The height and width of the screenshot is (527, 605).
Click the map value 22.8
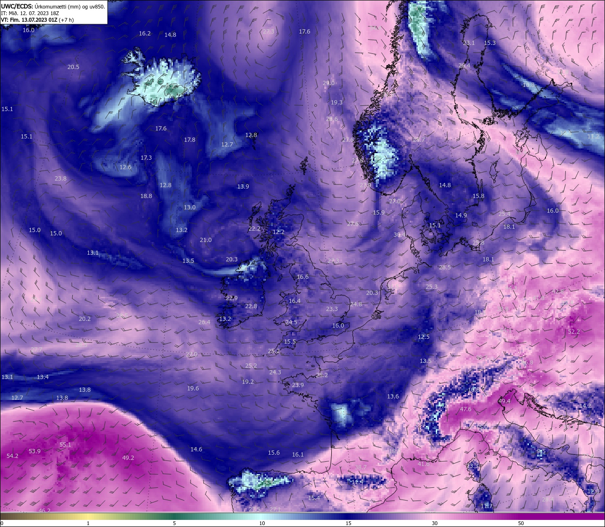click(251, 306)
